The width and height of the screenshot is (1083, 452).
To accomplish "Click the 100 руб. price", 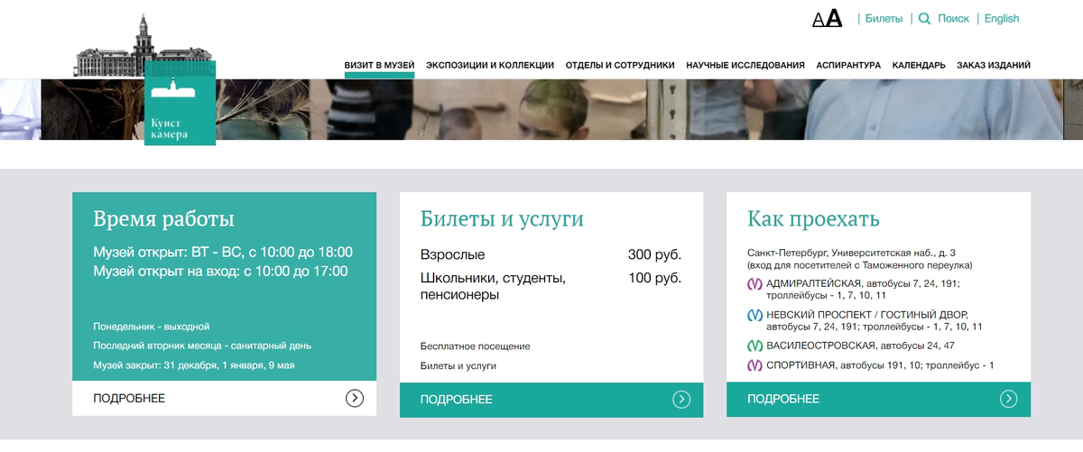I will pyautogui.click(x=654, y=279).
